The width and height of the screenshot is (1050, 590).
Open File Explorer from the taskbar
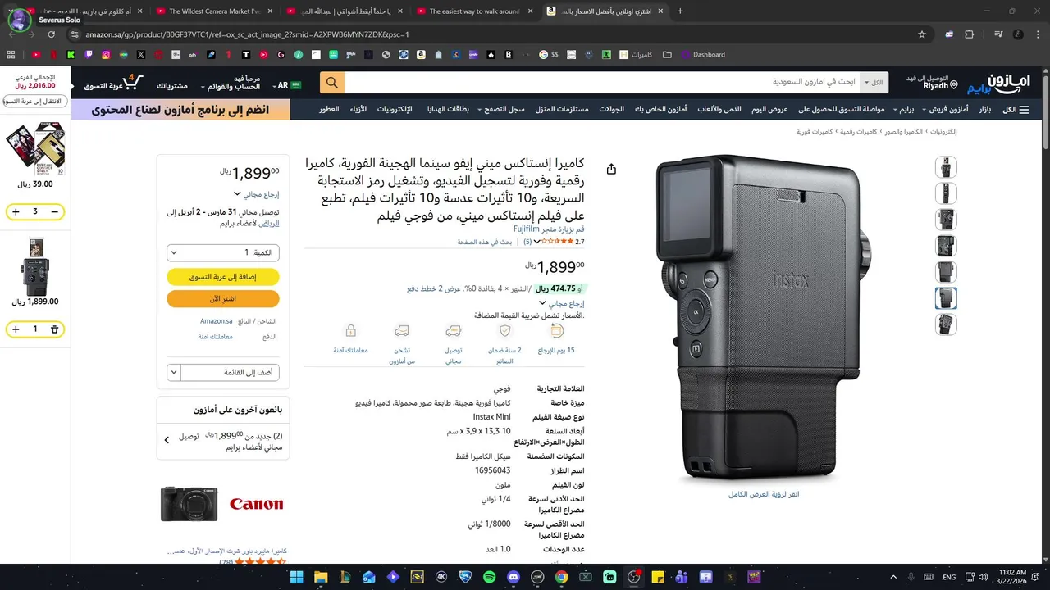point(321,577)
